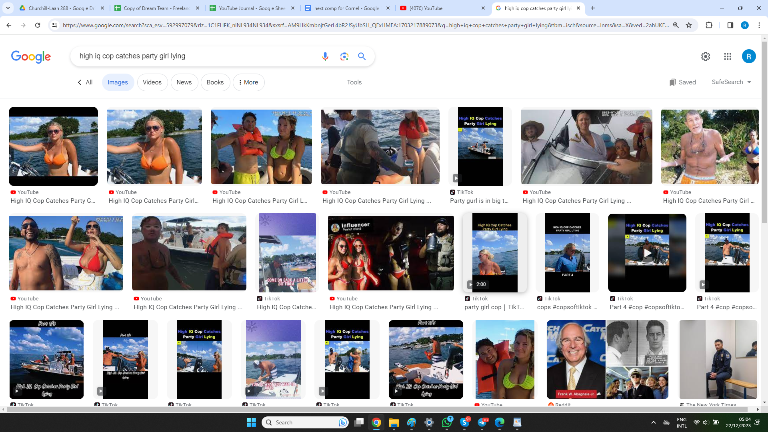The image size is (768, 432).
Task: Open the Google apps grid
Action: pyautogui.click(x=728, y=56)
